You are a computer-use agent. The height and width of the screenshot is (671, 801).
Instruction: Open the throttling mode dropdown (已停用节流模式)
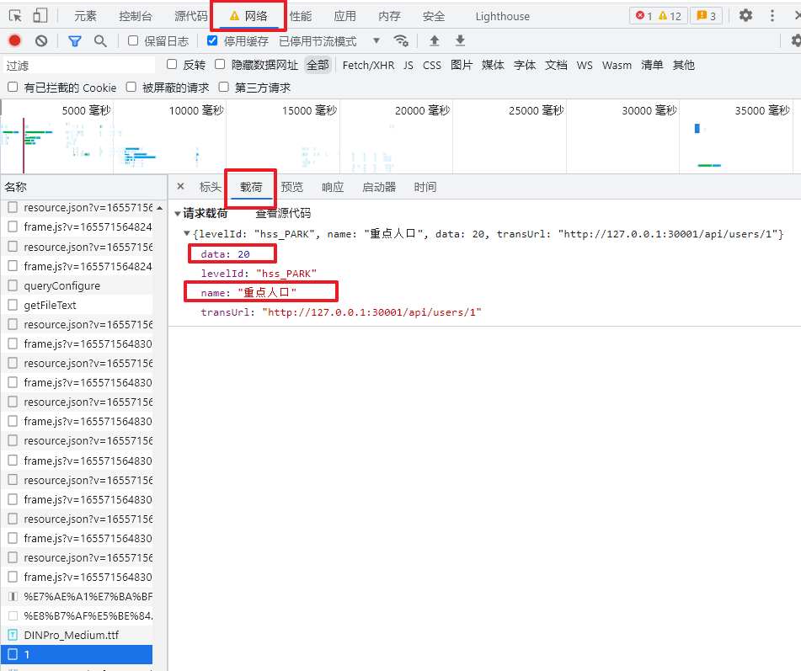click(329, 41)
